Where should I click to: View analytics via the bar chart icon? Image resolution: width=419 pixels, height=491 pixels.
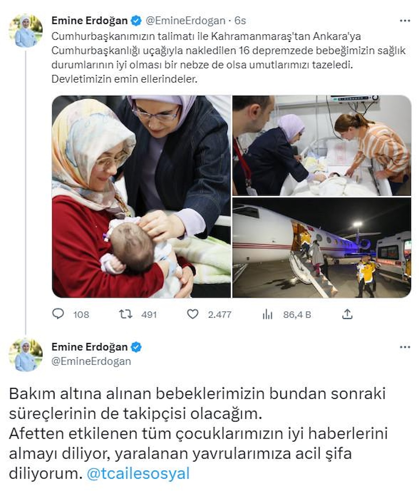[x=267, y=315]
